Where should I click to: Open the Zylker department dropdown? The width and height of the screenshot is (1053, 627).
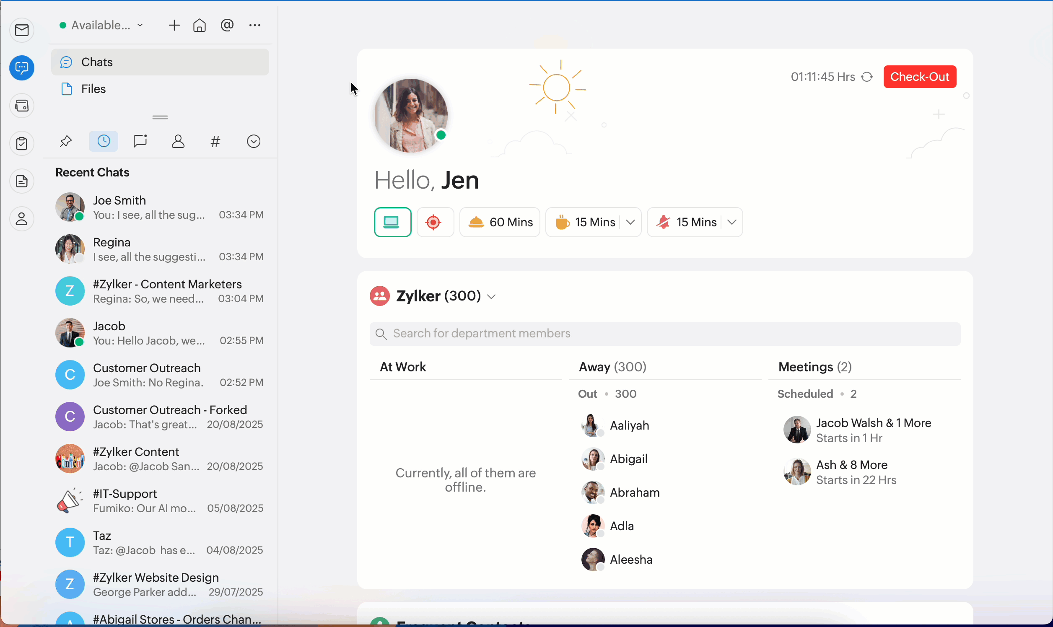click(491, 297)
